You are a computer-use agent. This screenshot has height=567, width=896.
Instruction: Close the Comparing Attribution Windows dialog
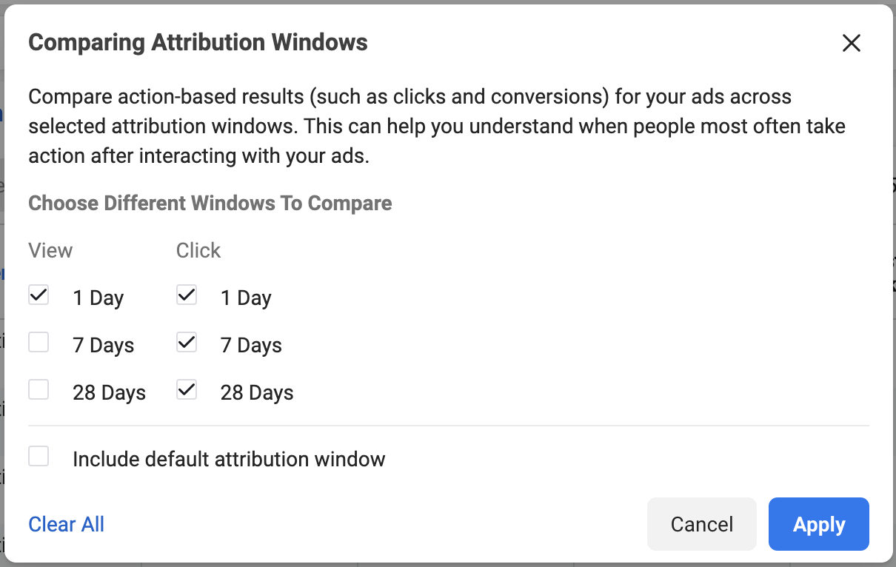pyautogui.click(x=852, y=43)
